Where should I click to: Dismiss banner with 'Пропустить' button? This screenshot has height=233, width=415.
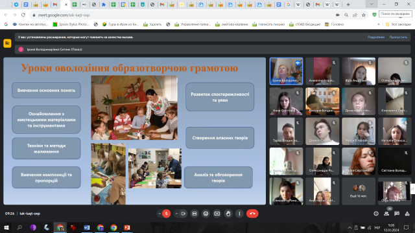398,37
